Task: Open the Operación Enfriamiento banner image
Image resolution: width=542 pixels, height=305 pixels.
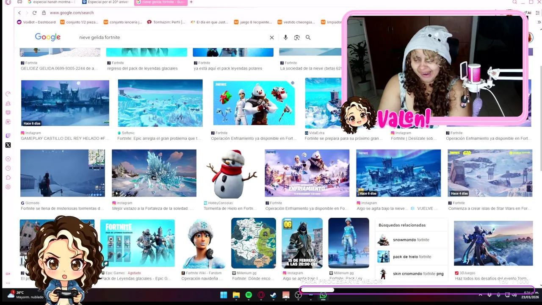Action: (307, 173)
